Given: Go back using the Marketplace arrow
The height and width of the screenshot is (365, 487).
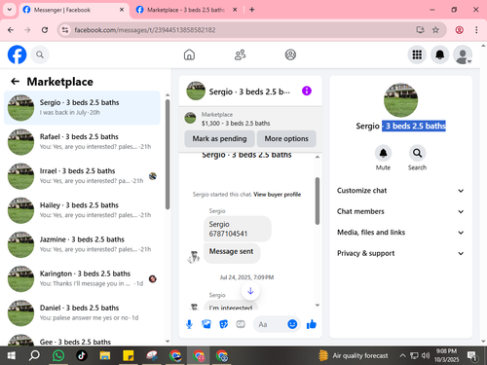Looking at the screenshot, I should click(15, 82).
